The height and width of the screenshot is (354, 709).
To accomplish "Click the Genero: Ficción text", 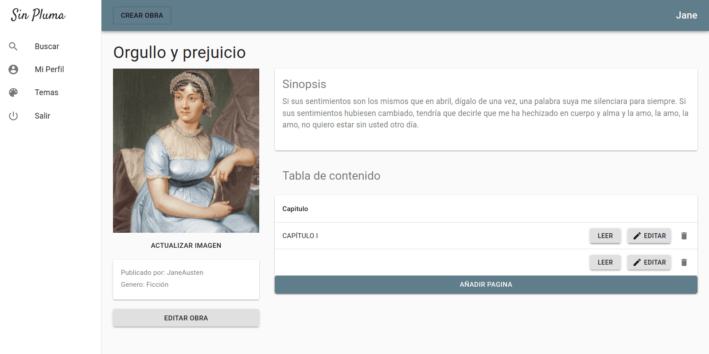I will pyautogui.click(x=144, y=285).
